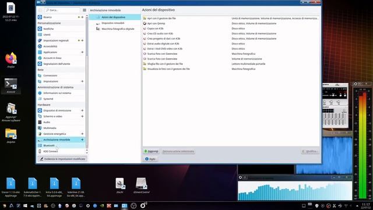The height and width of the screenshot is (210, 373).
Task: Expand the arrow next to Applicazioni
Action: point(82,52)
